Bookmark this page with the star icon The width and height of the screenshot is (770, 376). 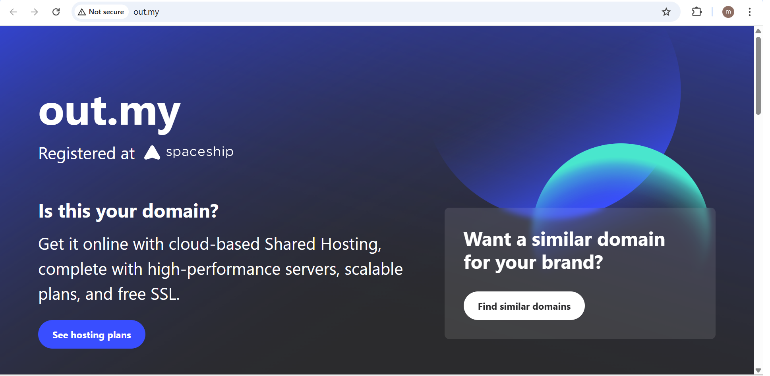point(666,12)
